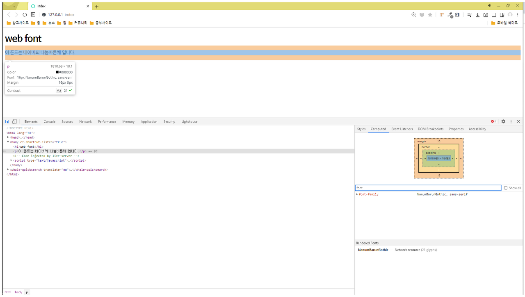Expand the font-family computed property

tap(357, 194)
